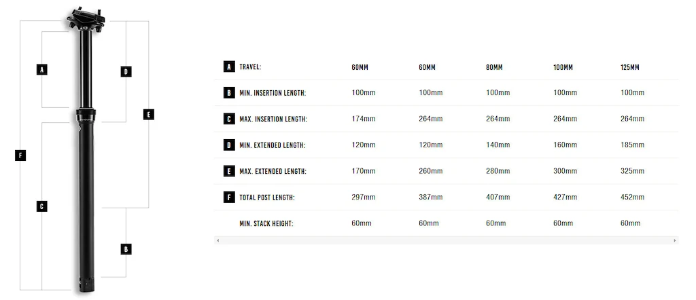Click the A label on the seatpost diagram
The height and width of the screenshot is (300, 696).
[x=41, y=70]
